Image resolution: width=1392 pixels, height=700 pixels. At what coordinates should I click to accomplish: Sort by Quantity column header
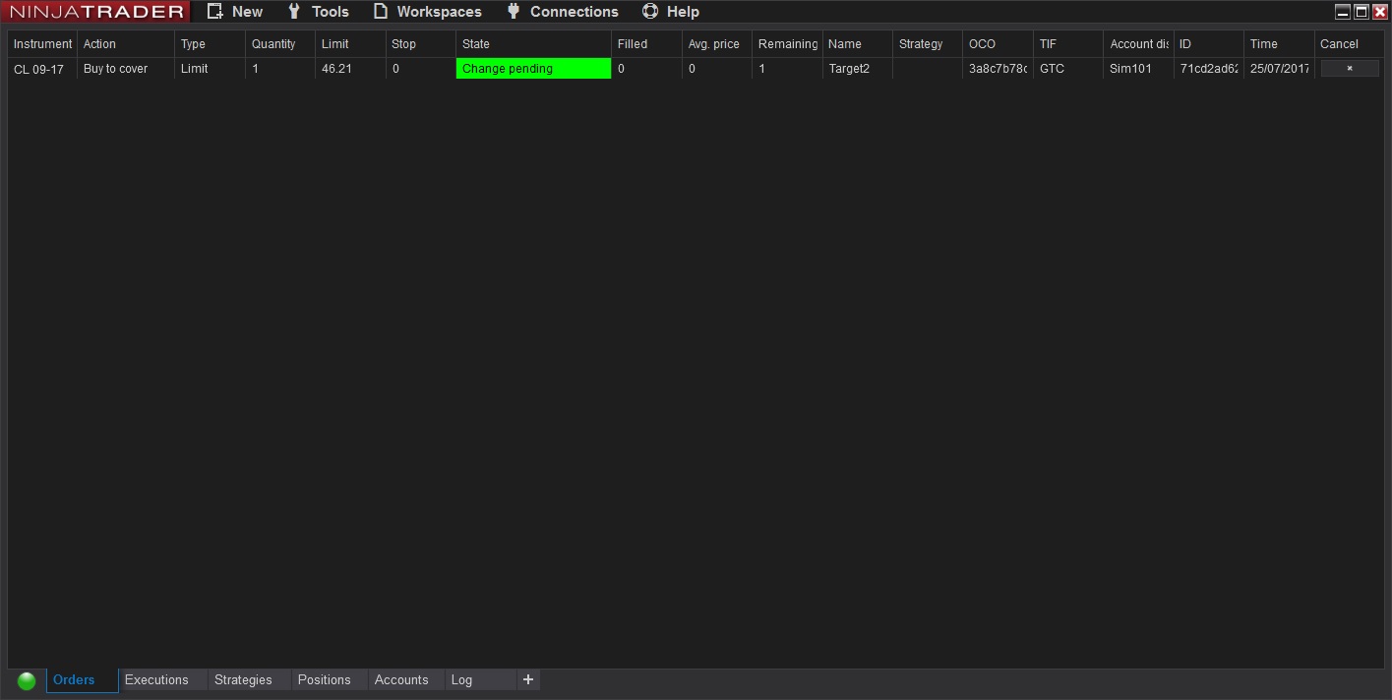point(280,44)
